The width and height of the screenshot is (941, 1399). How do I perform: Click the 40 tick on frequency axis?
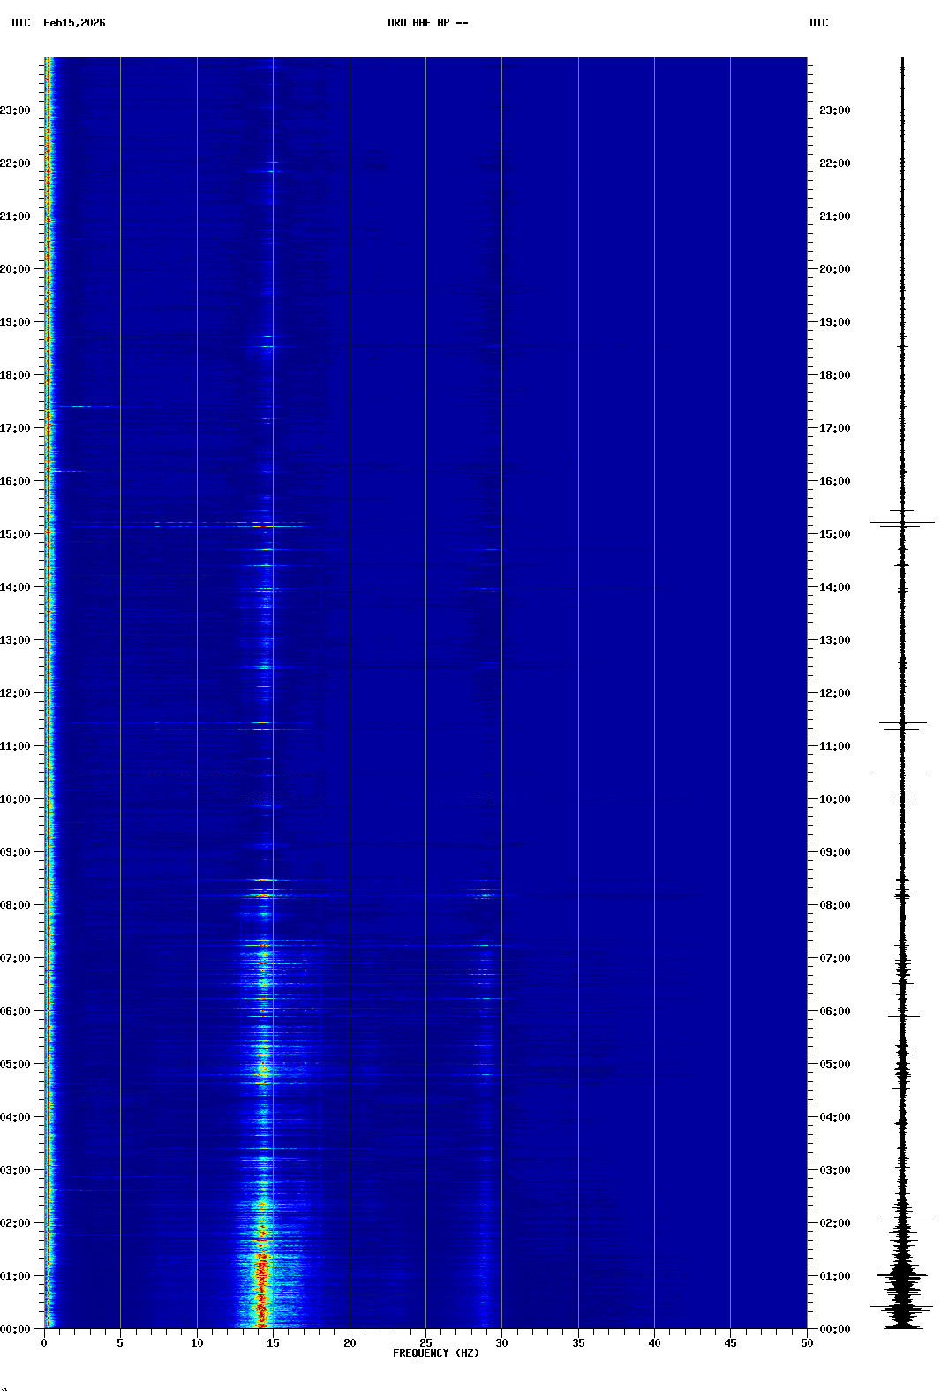tap(654, 1343)
